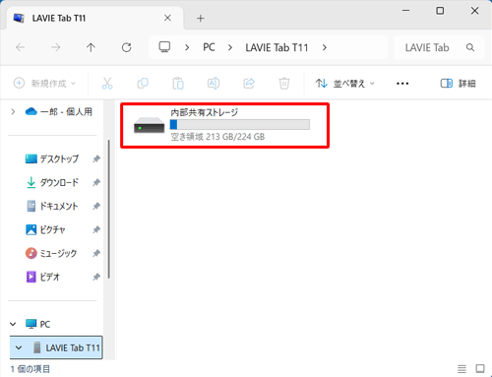Minimize the Explorer window
Viewport: 492px width, 377px height.
[x=406, y=11]
